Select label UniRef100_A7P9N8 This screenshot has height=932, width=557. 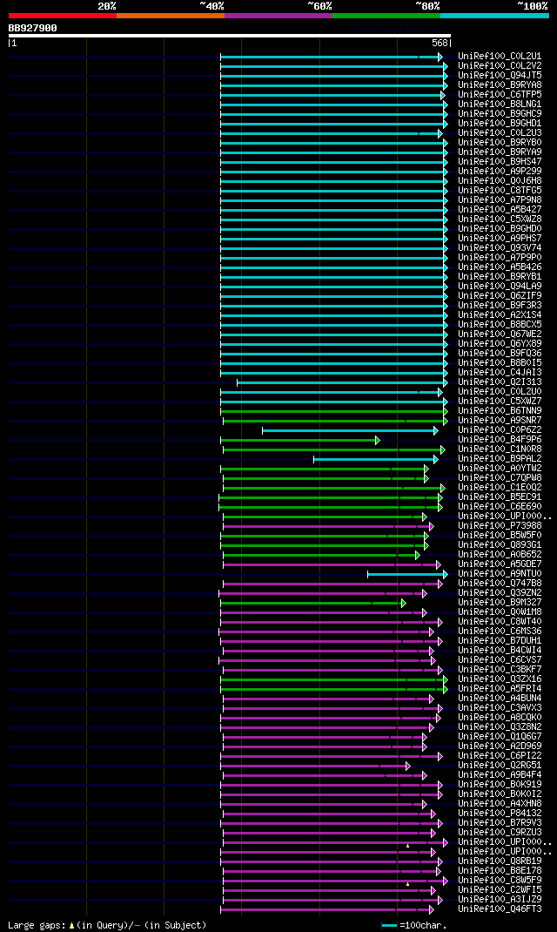[500, 199]
